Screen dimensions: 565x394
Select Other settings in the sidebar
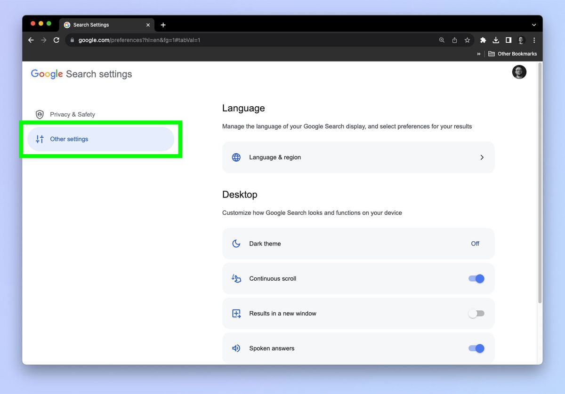69,139
